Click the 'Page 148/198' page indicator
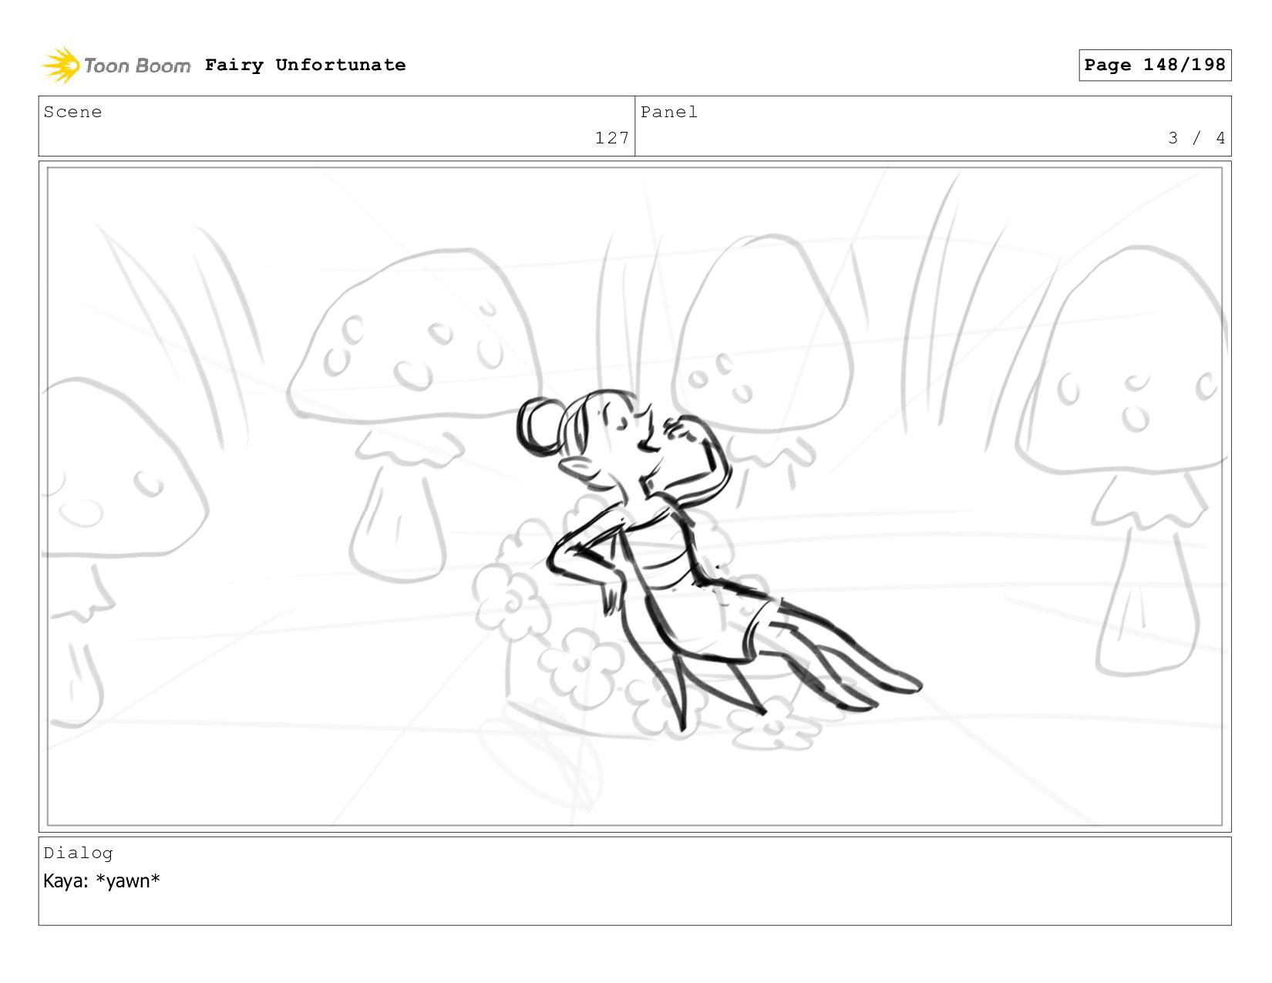 (x=1155, y=65)
